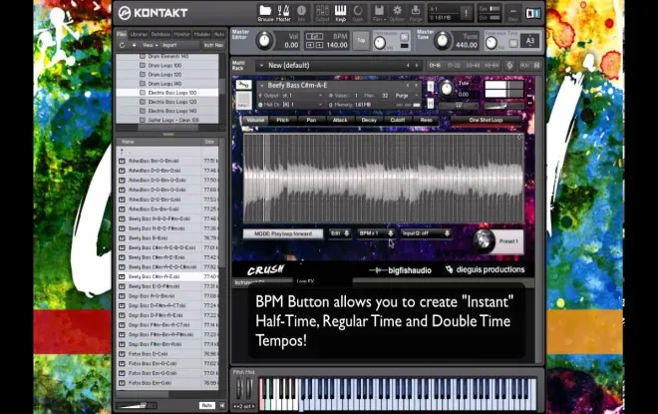Screen dimensions: 658x414
Task: Select the Volume parameter button
Action: click(x=255, y=120)
